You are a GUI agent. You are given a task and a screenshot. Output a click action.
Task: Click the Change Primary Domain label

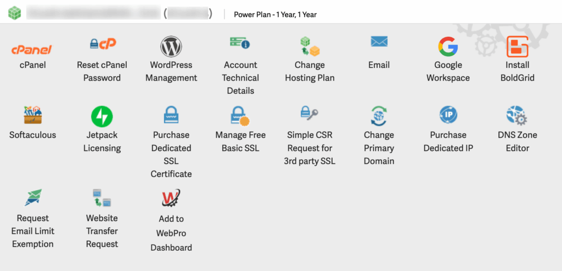tap(379, 148)
